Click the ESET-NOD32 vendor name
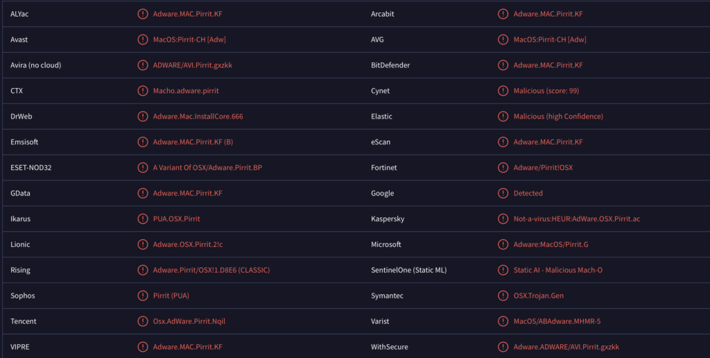Image resolution: width=710 pixels, height=358 pixels. point(31,168)
